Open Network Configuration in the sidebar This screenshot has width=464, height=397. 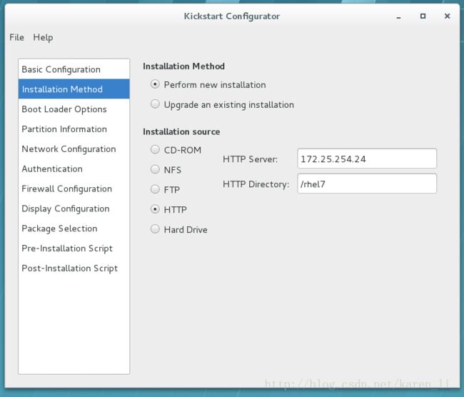tap(69, 149)
